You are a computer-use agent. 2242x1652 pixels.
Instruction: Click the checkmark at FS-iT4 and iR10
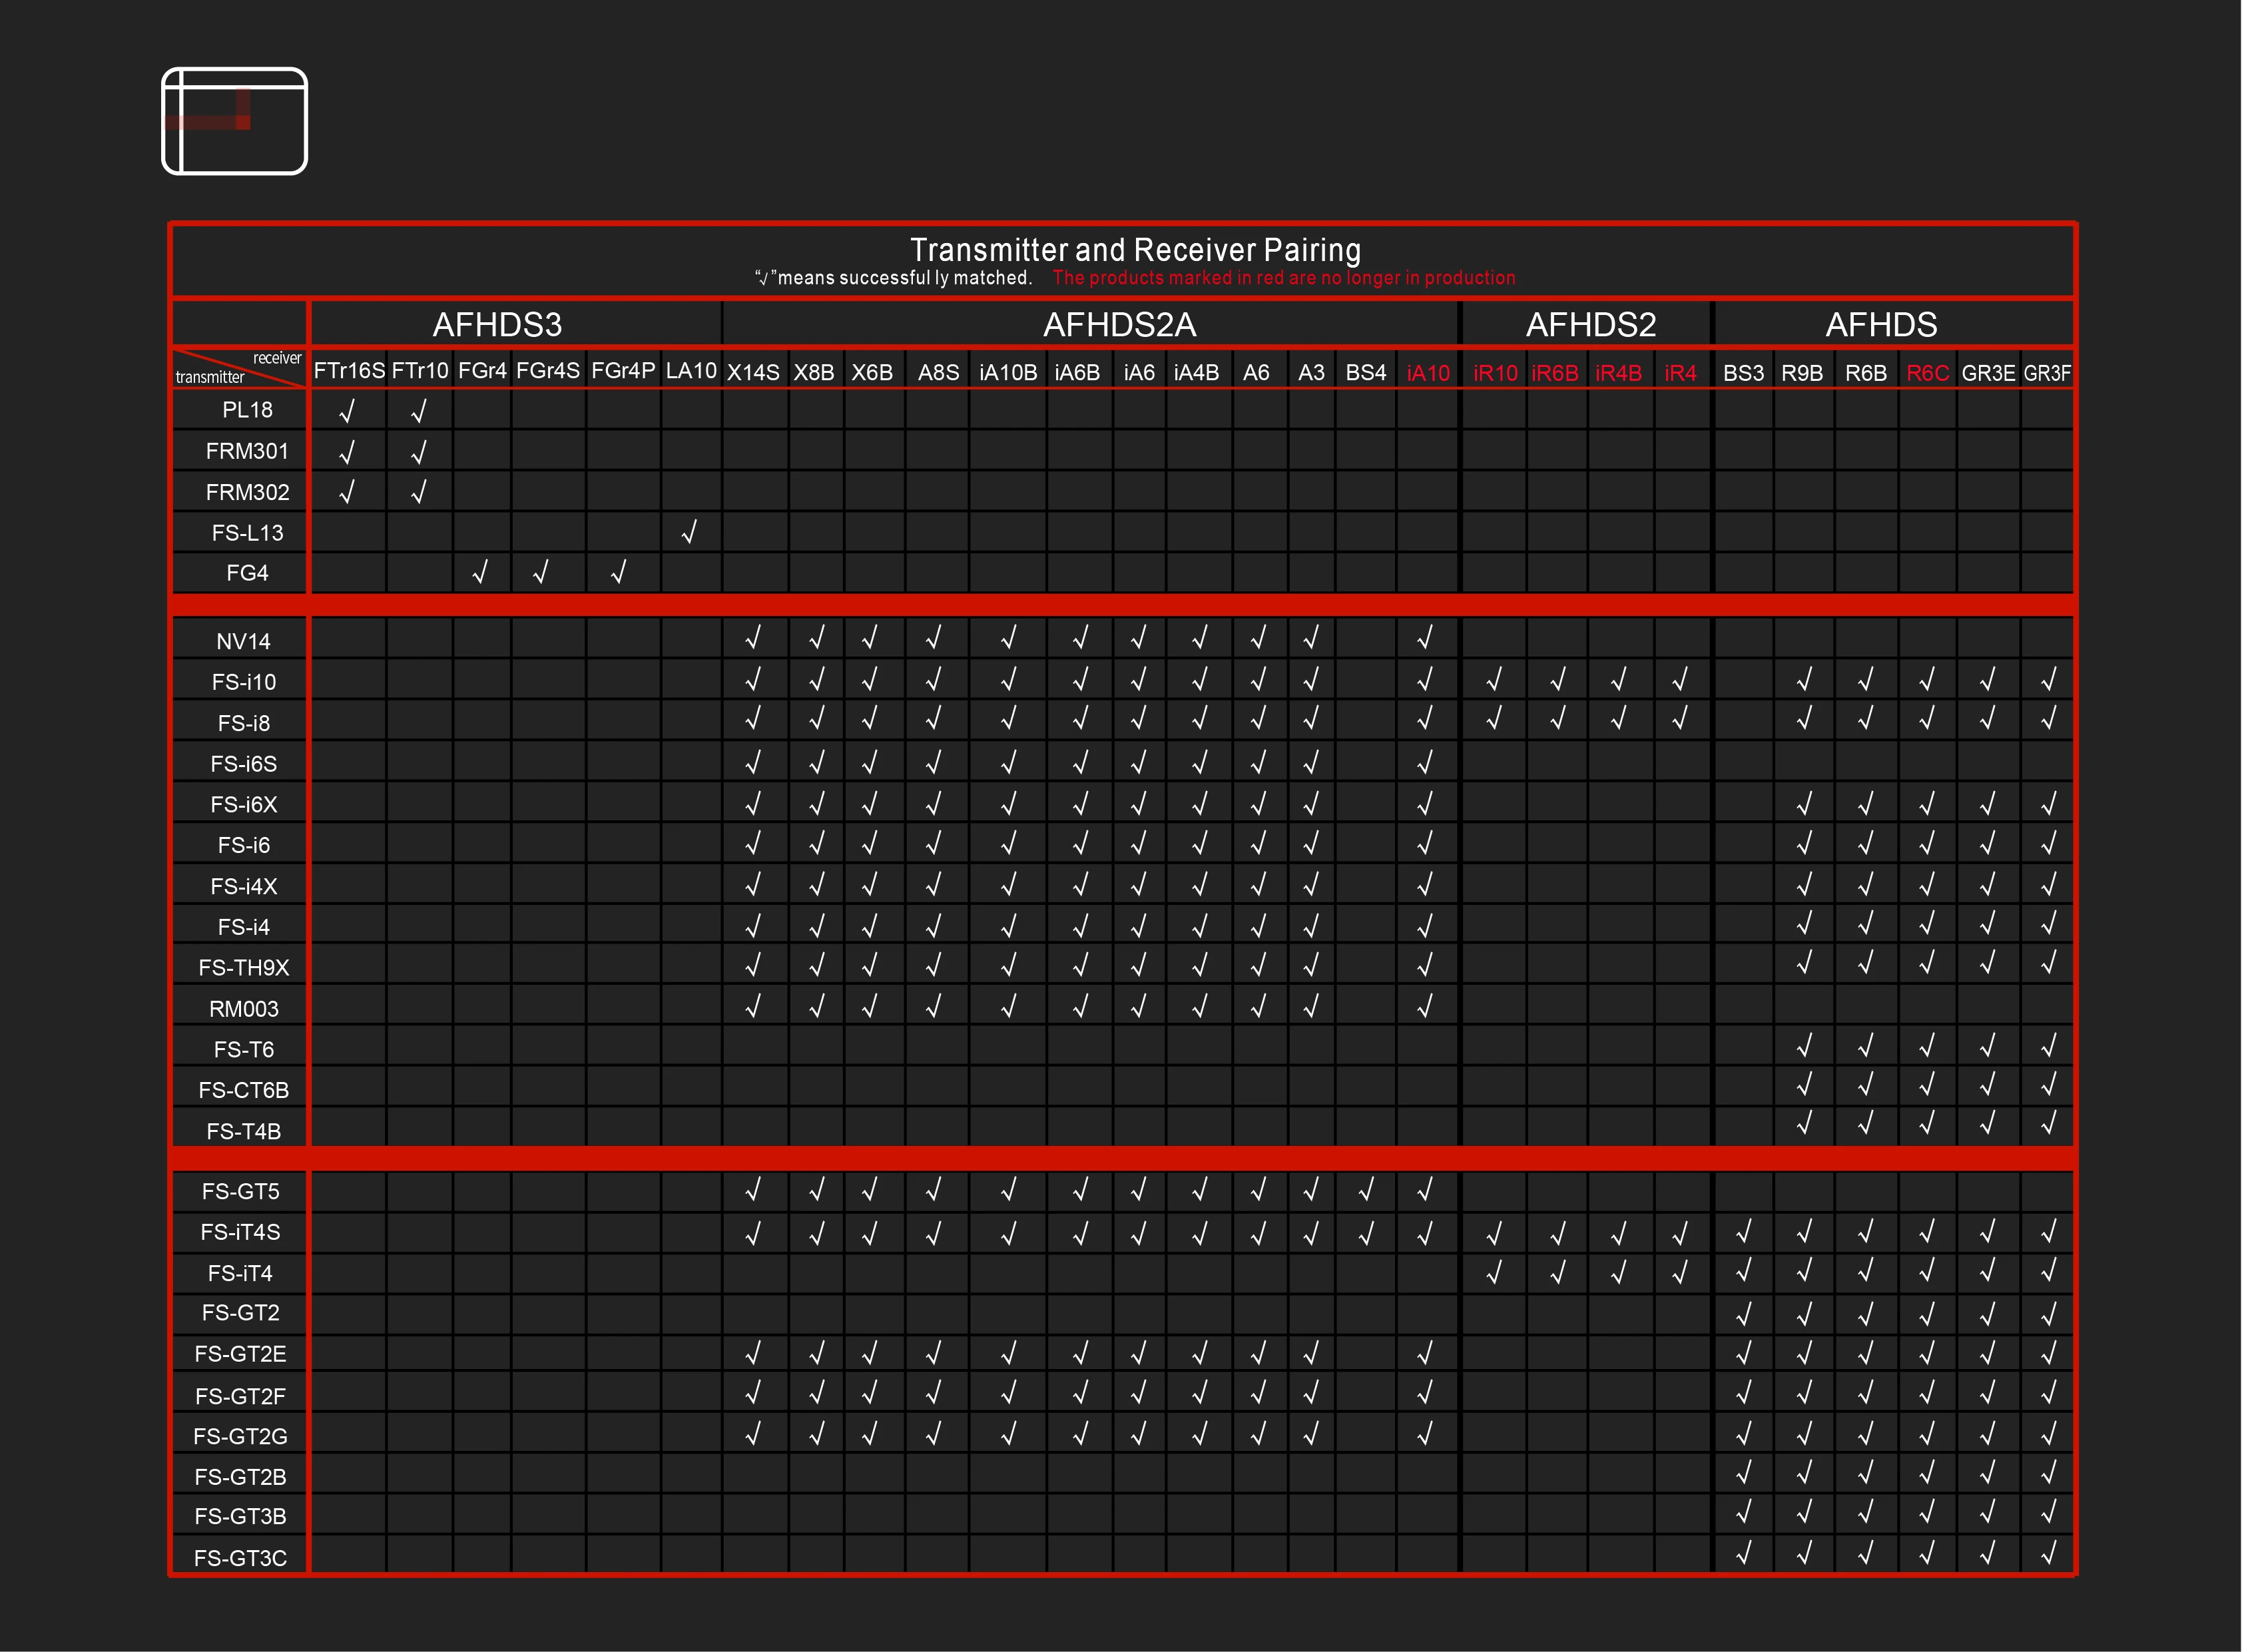(x=1494, y=1272)
